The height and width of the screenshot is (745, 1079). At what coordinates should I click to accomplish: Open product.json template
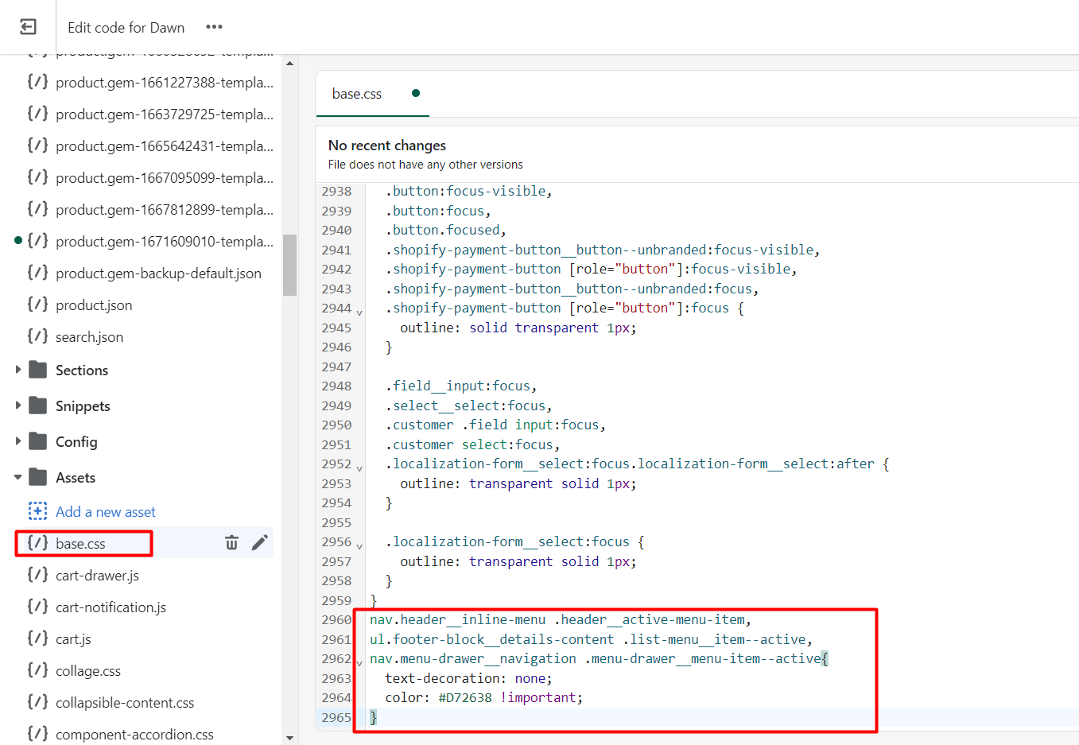tap(94, 305)
